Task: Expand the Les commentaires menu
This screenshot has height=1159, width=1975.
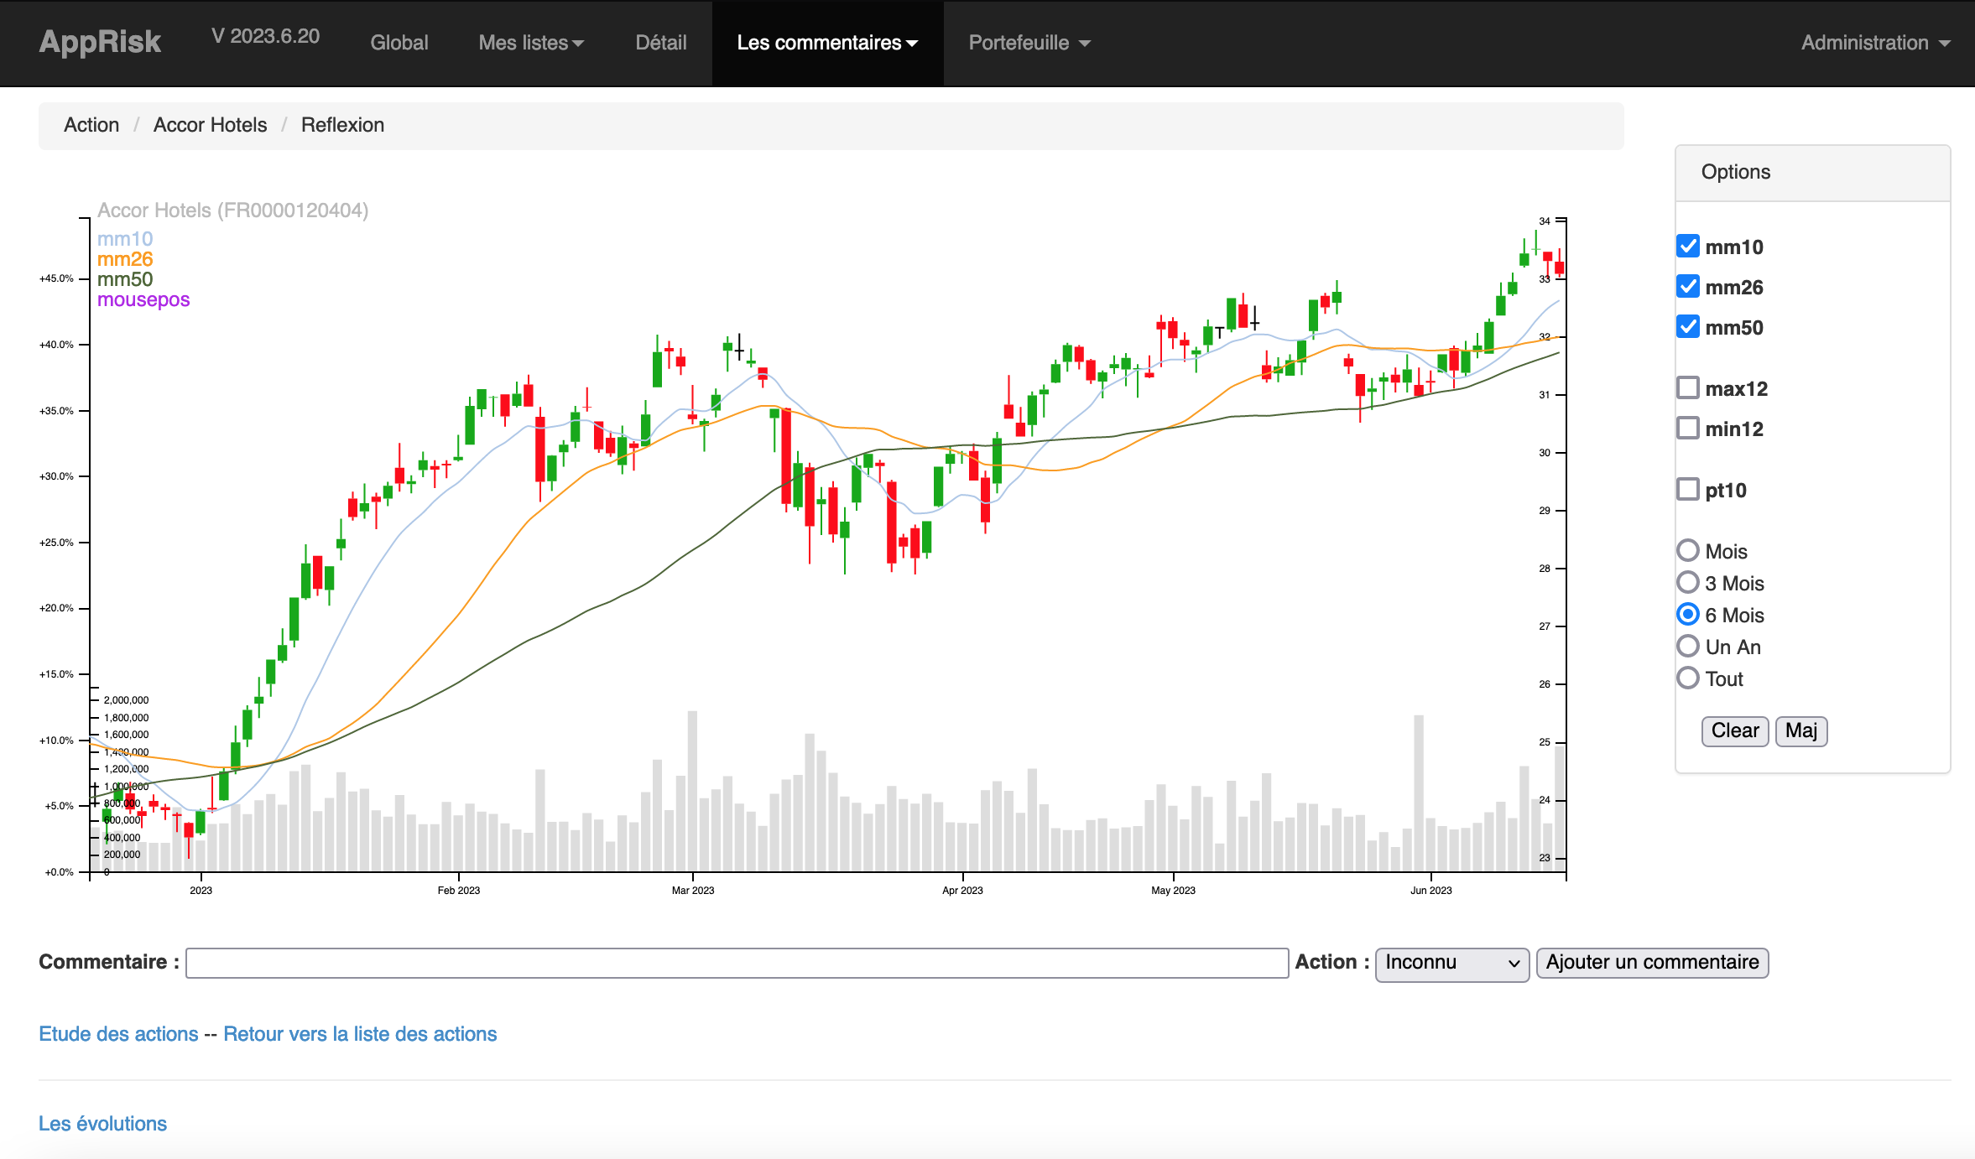Action: tap(826, 43)
